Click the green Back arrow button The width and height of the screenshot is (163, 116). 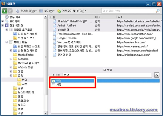pos(4,11)
